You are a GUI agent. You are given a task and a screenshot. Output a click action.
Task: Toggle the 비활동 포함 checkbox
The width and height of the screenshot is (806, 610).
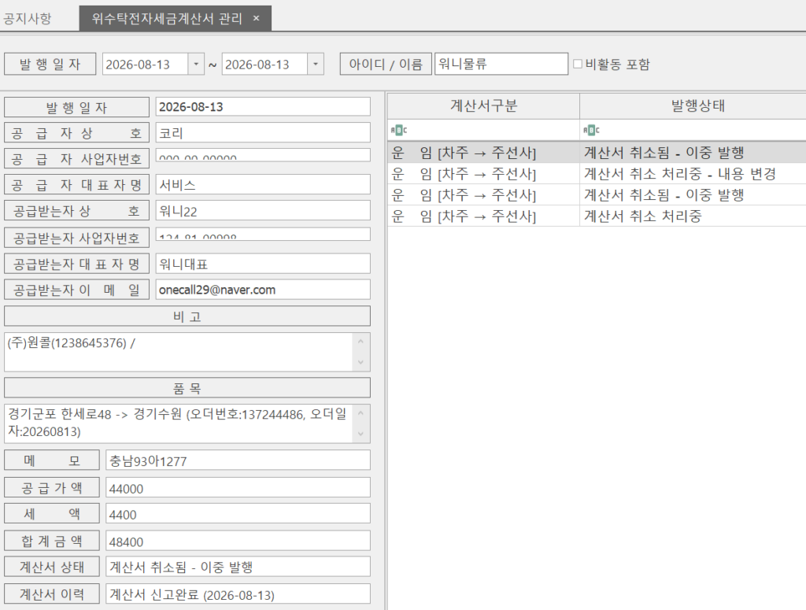(x=577, y=64)
